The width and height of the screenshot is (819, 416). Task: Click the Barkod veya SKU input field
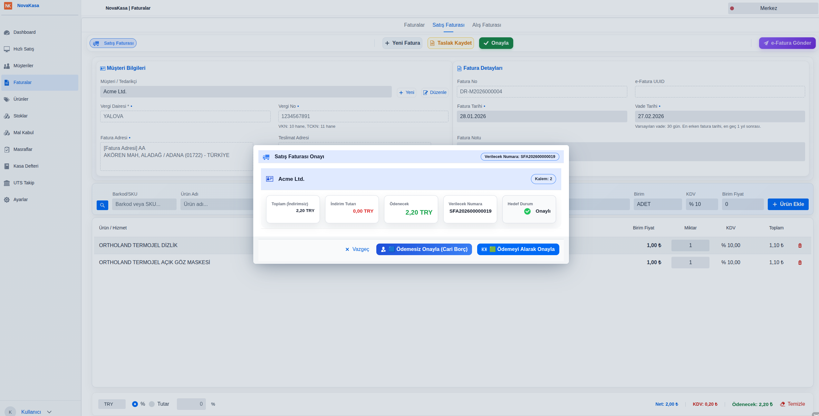pos(144,204)
